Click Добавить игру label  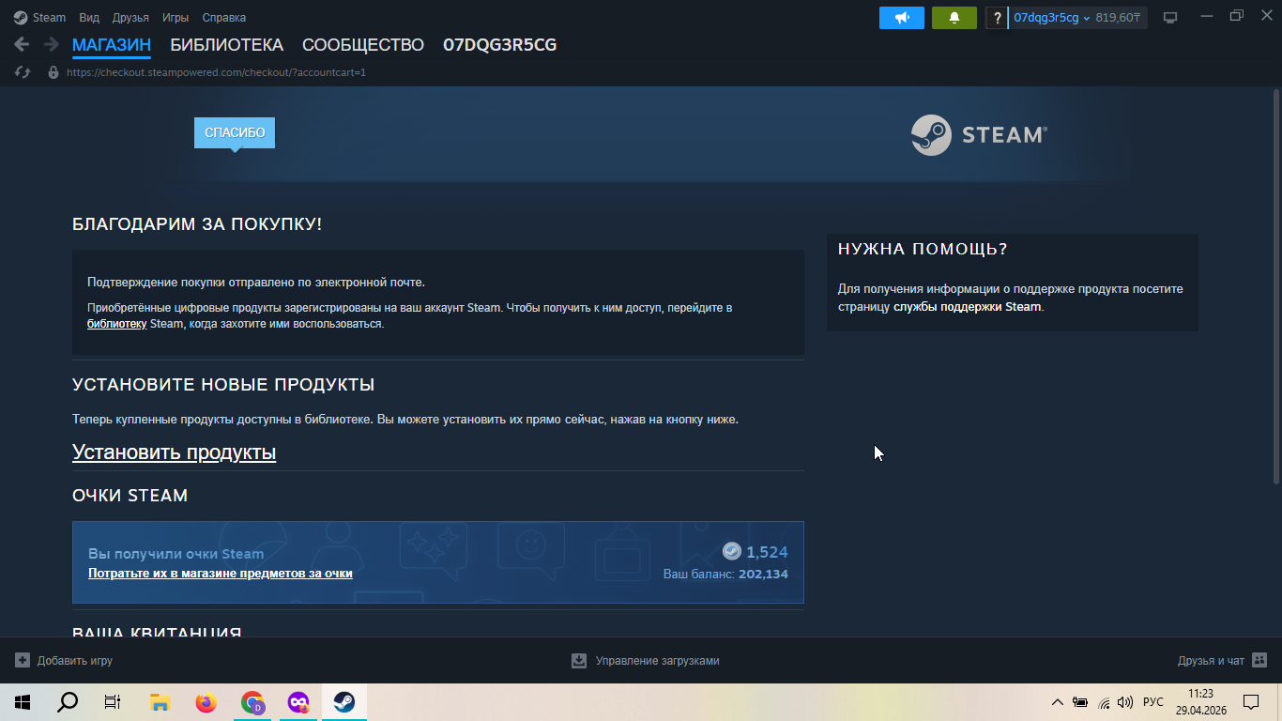(x=75, y=661)
